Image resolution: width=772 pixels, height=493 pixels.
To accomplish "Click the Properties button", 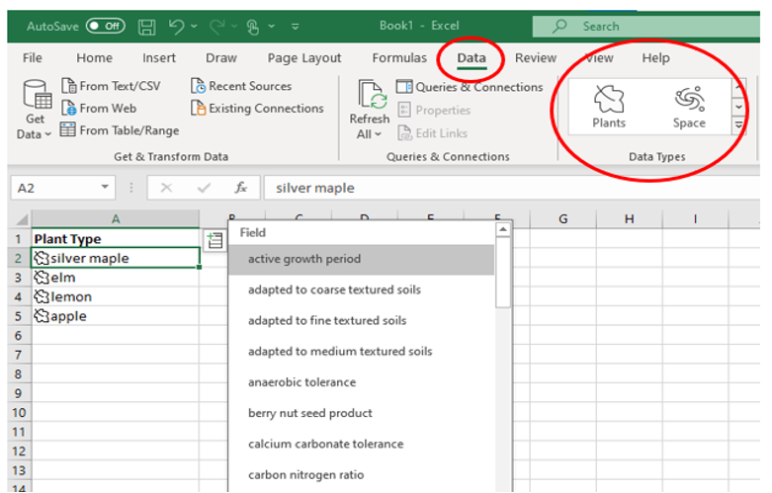I will pyautogui.click(x=434, y=111).
